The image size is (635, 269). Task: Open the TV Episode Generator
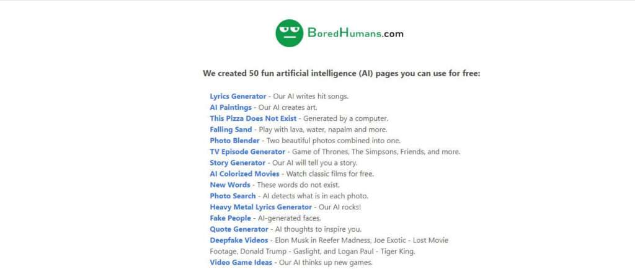pyautogui.click(x=247, y=152)
